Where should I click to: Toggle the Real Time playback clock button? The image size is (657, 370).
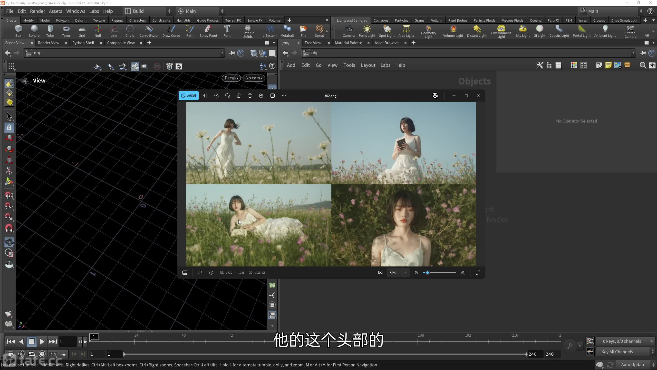click(42, 354)
